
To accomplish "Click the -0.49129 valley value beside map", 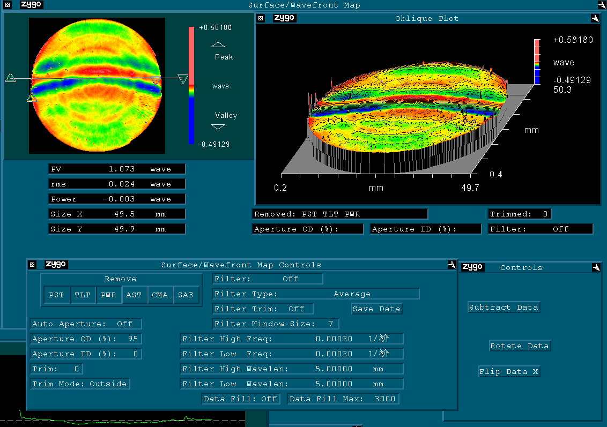I will 214,144.
